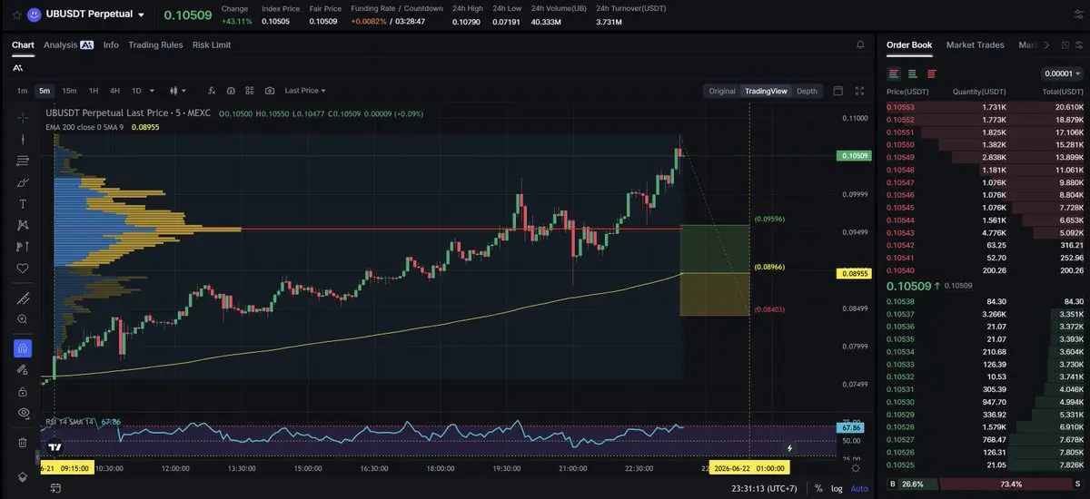Select the 4H timeframe

coord(114,91)
